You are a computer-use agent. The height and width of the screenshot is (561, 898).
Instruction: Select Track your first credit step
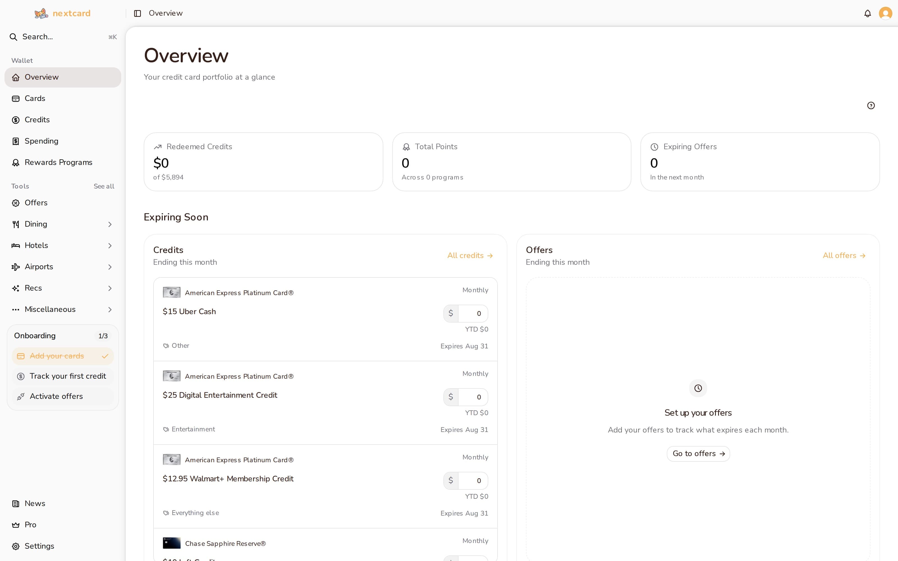tap(63, 376)
